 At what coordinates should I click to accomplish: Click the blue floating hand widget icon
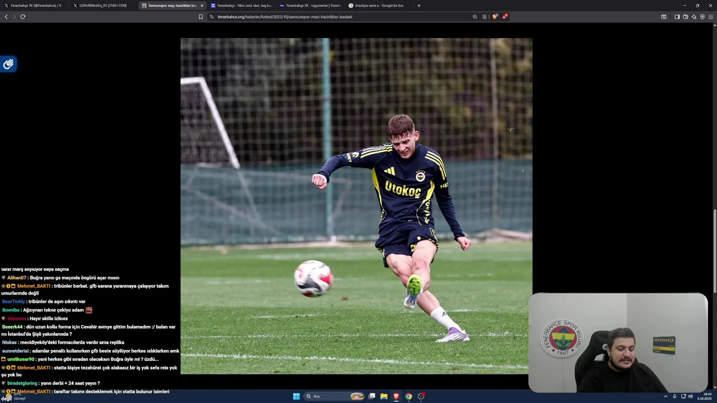point(8,64)
